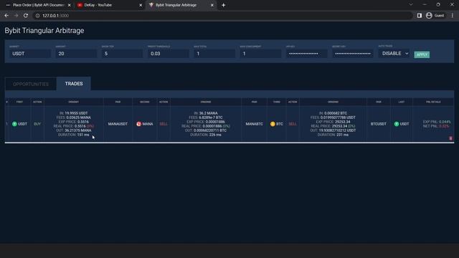This screenshot has width=459, height=258.
Task: Click the 'DURATION: 151 ms' line
Action: 73,135
